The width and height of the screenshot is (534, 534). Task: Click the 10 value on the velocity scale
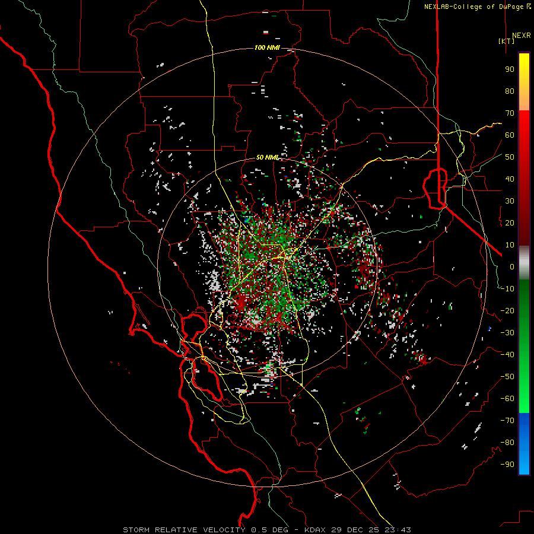510,245
